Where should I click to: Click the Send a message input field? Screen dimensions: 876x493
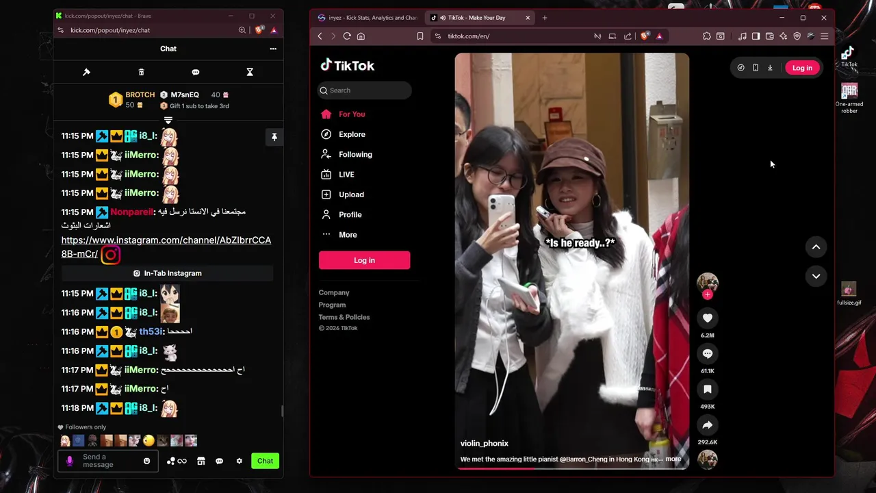(109, 461)
